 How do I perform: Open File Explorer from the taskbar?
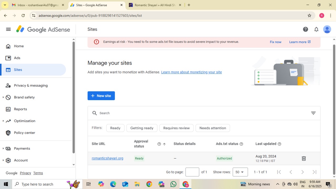point(137,184)
